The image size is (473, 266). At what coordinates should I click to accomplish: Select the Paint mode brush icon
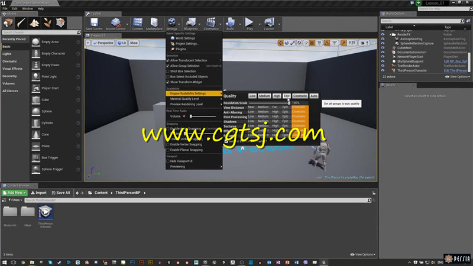pyautogui.click(x=21, y=22)
